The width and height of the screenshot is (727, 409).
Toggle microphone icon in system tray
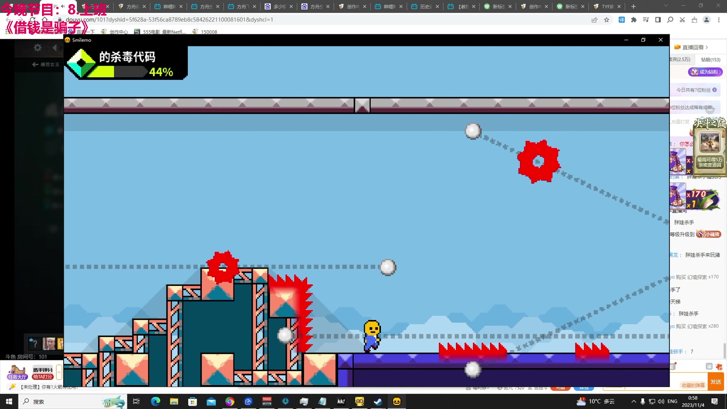pos(643,401)
